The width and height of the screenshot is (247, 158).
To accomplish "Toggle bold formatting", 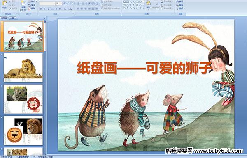I will (41, 9).
